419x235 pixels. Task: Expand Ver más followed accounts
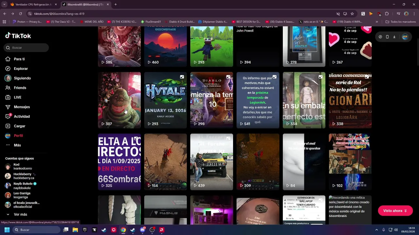pos(16,214)
